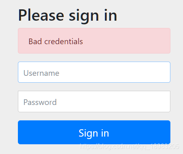Click the left edge of Sign in button
This screenshot has width=183, height=154.
coord(20,133)
